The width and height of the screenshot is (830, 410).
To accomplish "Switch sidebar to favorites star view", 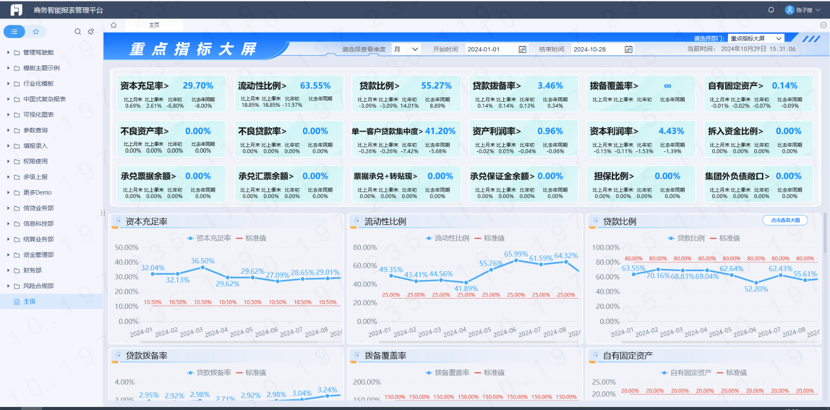I will [36, 32].
